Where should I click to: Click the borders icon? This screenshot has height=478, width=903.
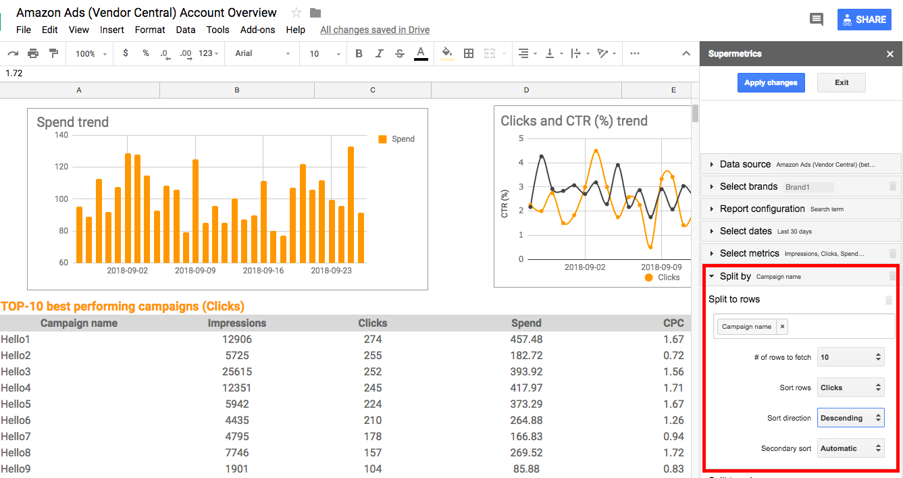[x=469, y=53]
